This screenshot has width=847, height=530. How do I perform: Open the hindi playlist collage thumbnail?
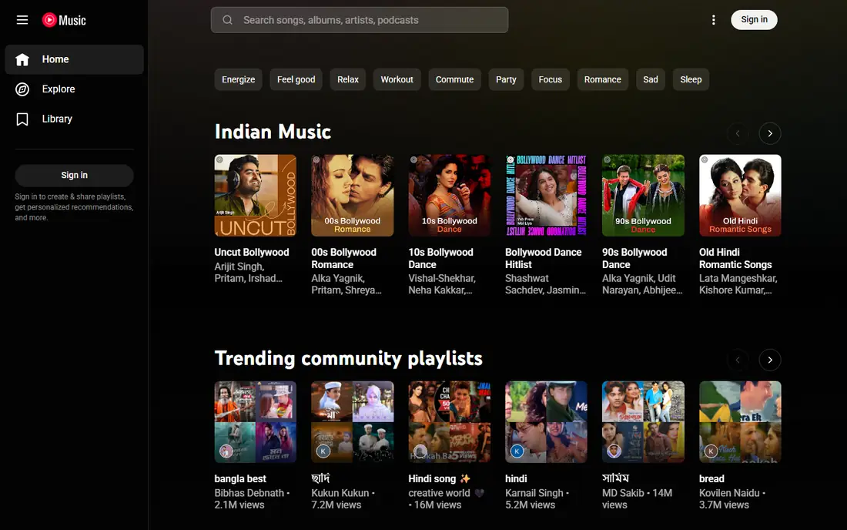coord(546,422)
